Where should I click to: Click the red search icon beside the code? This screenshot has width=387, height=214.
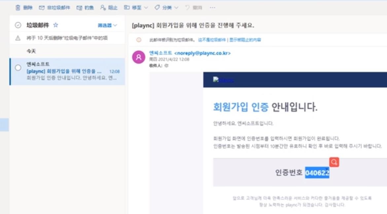click(334, 162)
